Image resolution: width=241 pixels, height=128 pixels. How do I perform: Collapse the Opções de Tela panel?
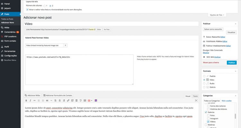pyautogui.click(x=218, y=15)
